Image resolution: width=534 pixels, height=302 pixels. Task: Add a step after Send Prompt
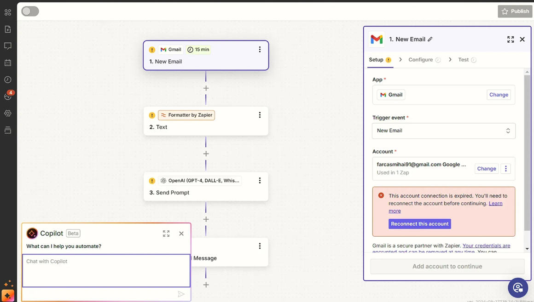pos(206,219)
